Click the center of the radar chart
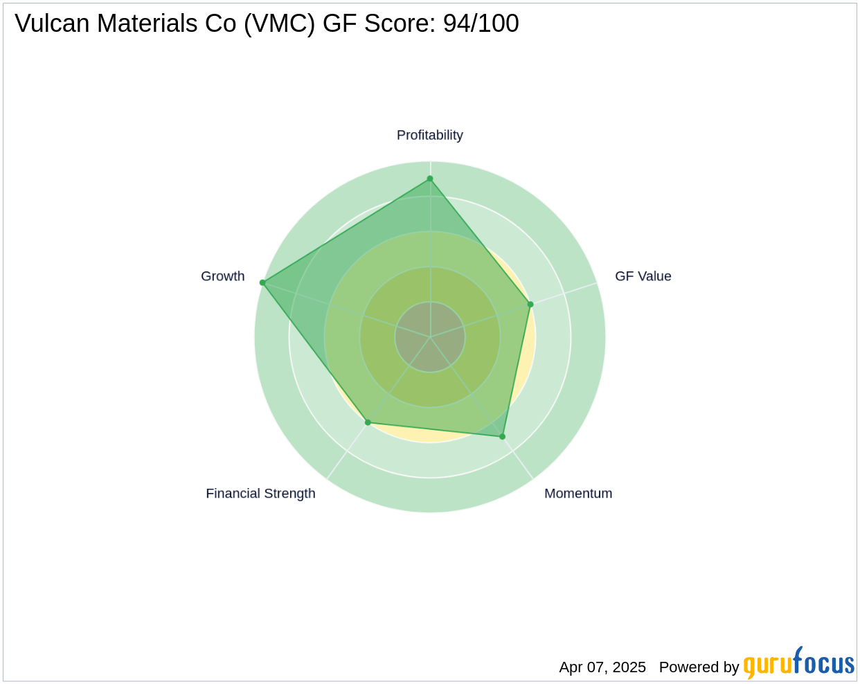 [430, 337]
